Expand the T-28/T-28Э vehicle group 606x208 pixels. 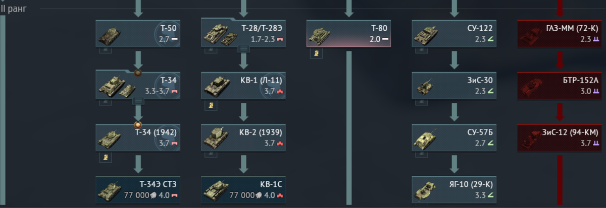pyautogui.click(x=243, y=49)
